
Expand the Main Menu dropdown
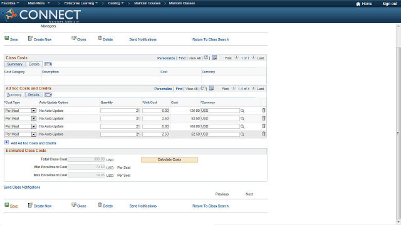[39, 3]
